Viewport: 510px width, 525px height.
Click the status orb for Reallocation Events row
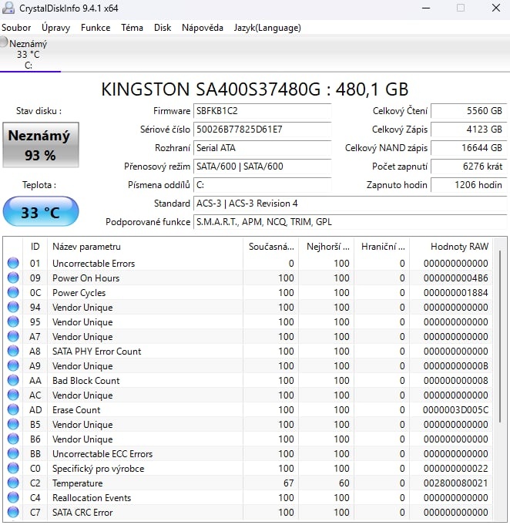click(x=13, y=498)
